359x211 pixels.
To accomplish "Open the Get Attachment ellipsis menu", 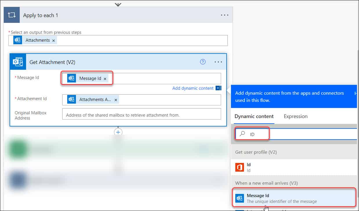I will coord(218,62).
